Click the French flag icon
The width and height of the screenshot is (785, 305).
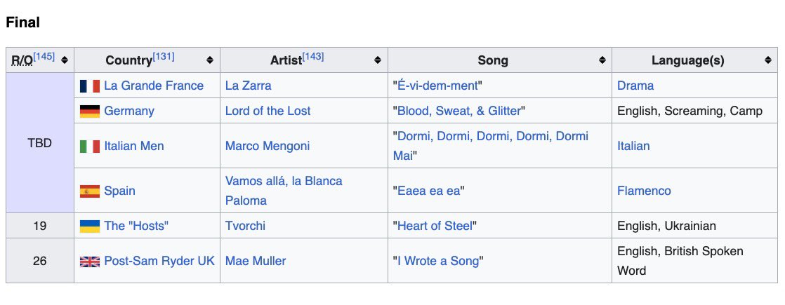click(89, 86)
